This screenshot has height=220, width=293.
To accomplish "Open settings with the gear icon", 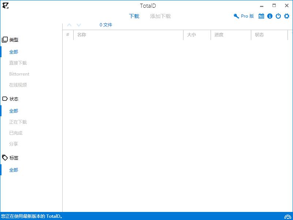I will coord(287,16).
